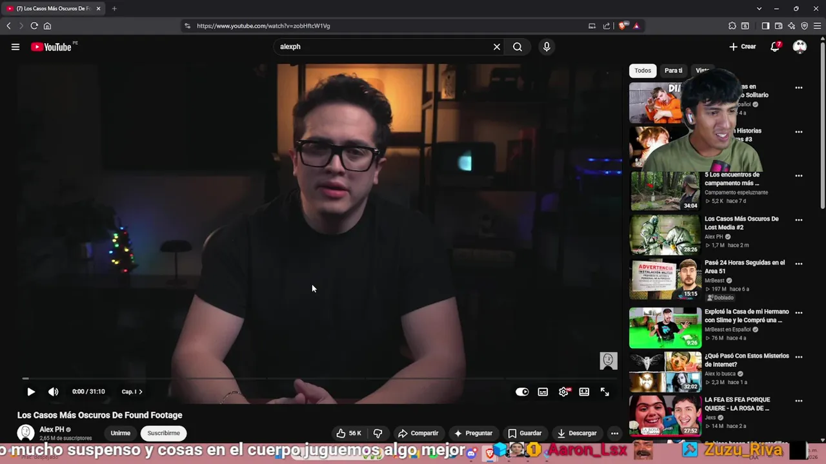The width and height of the screenshot is (826, 464).
Task: Enter fullscreen mode
Action: (605, 392)
